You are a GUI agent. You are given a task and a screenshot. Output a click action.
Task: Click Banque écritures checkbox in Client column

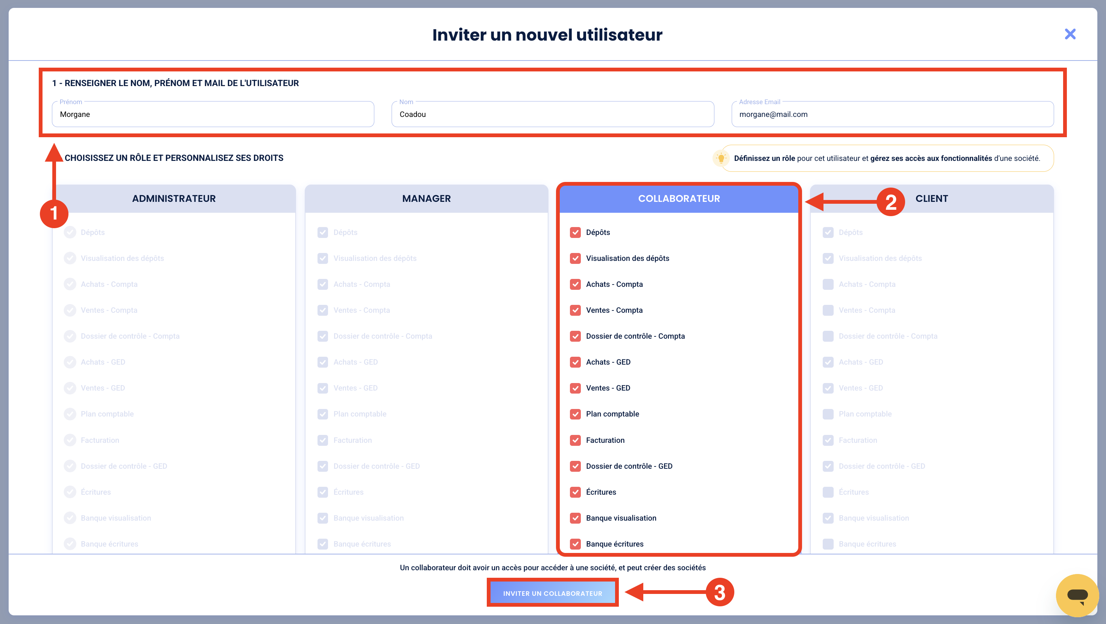click(x=828, y=544)
